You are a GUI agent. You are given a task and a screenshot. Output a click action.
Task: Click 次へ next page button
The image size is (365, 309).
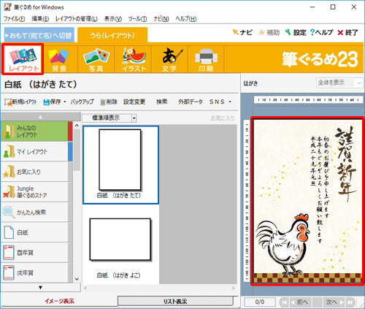point(335,302)
